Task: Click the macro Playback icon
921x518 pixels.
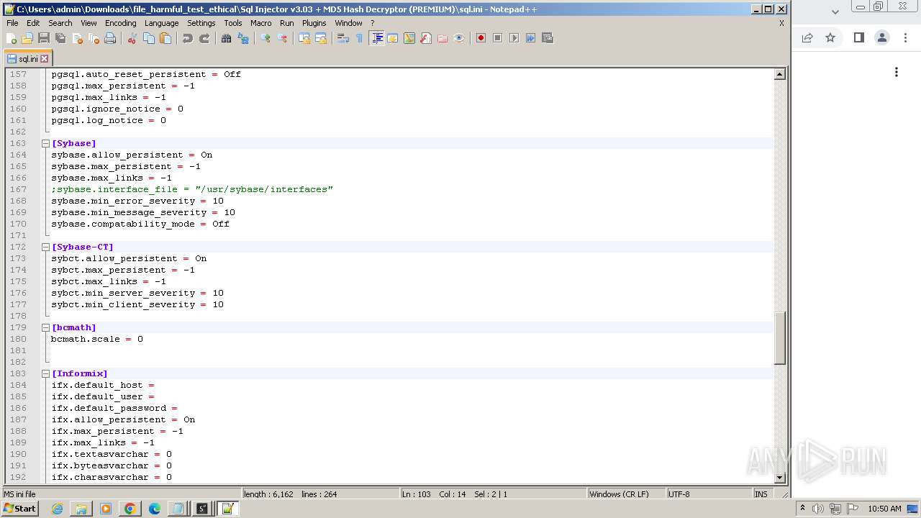Action: pos(514,38)
